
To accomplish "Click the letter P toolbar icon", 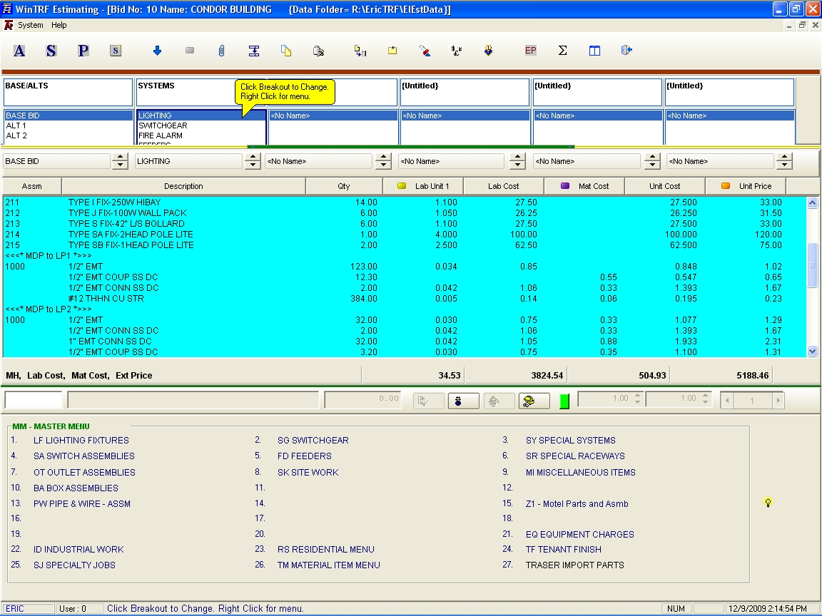I will 83,51.
